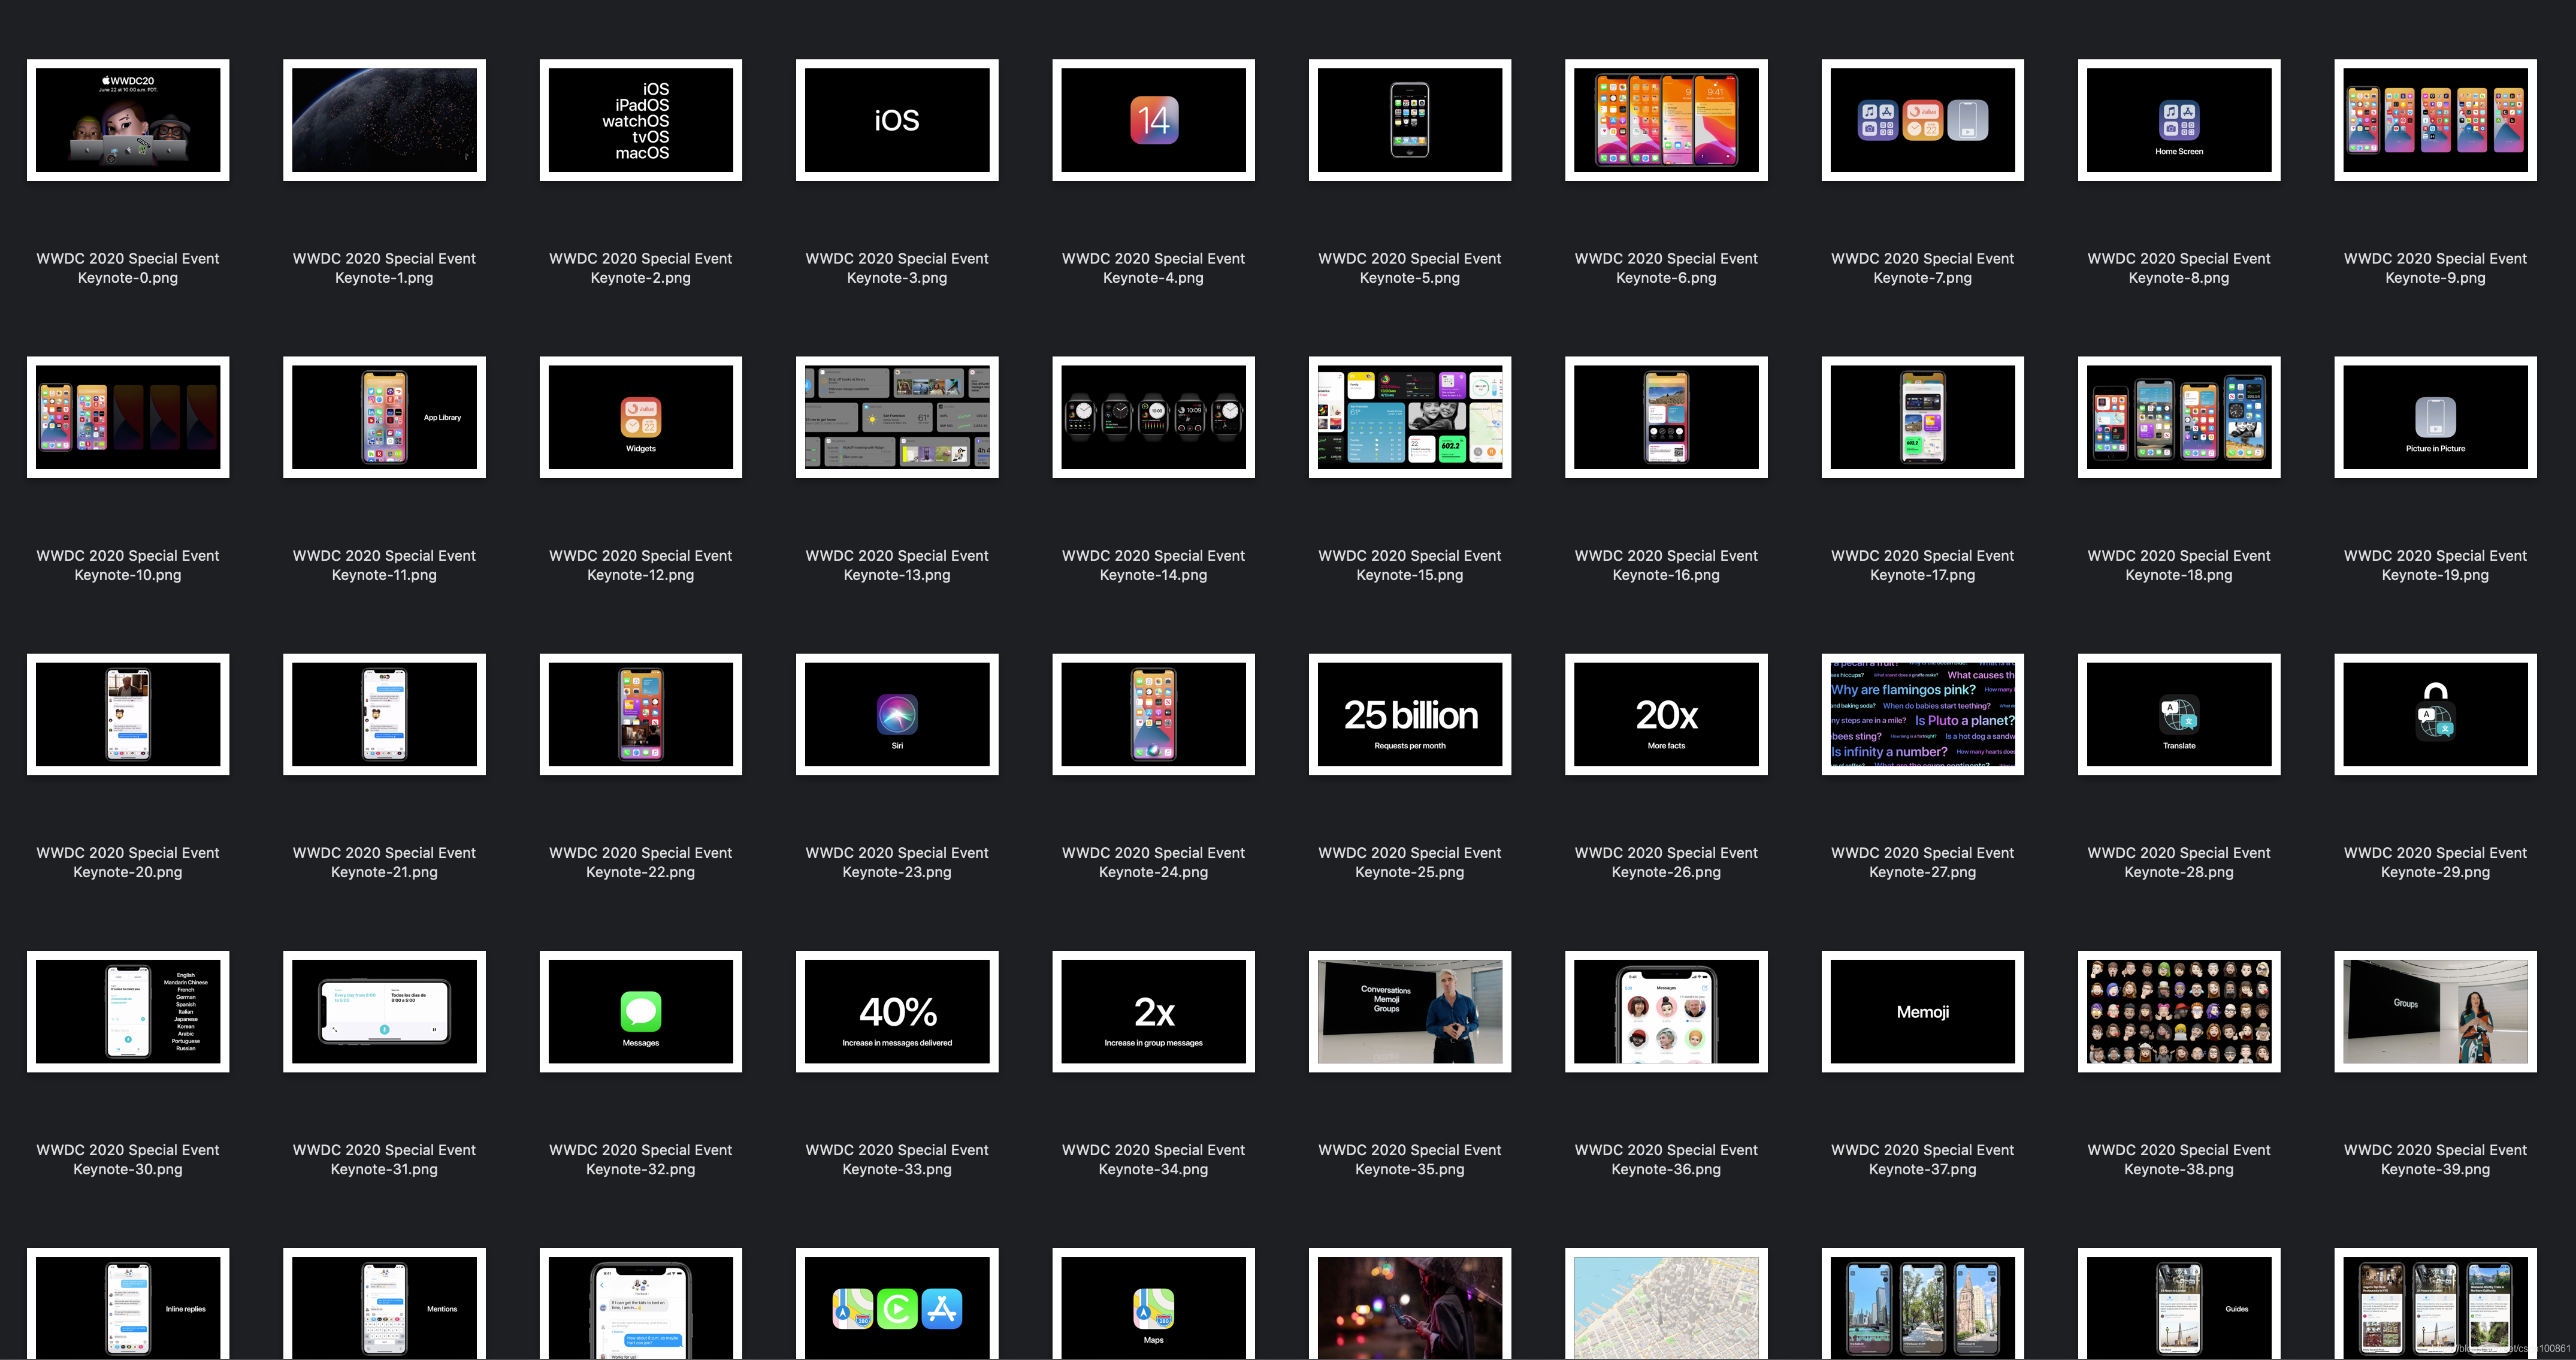This screenshot has height=1360, width=2576.
Task: Open the Keynote-39.png Groups presenter thumbnail
Action: (x=2435, y=1011)
